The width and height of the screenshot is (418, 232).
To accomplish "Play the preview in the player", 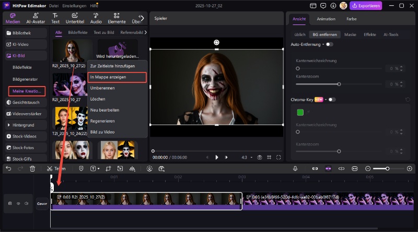I will click(216, 157).
